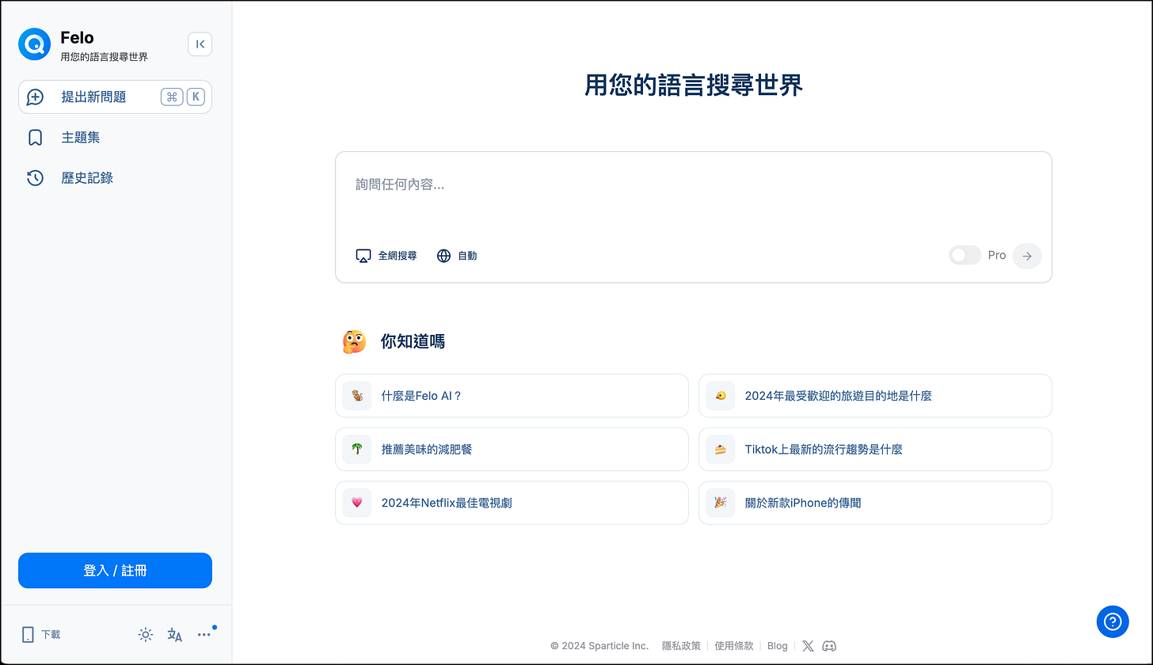
Task: Open the Blog link in footer
Action: [778, 646]
